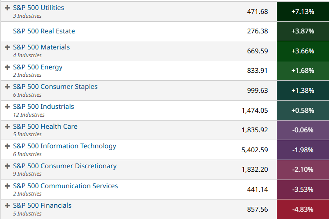Click the S&P 500 Financials name
The width and height of the screenshot is (329, 219).
click(x=42, y=206)
